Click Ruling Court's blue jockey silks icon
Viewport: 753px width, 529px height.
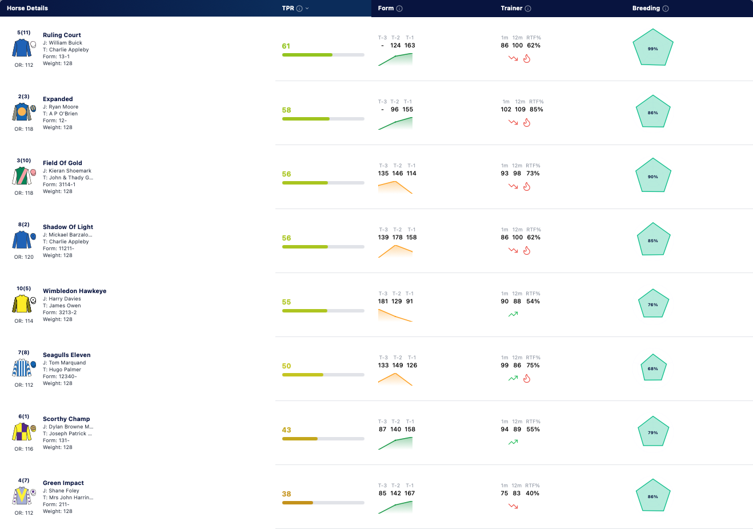click(22, 48)
